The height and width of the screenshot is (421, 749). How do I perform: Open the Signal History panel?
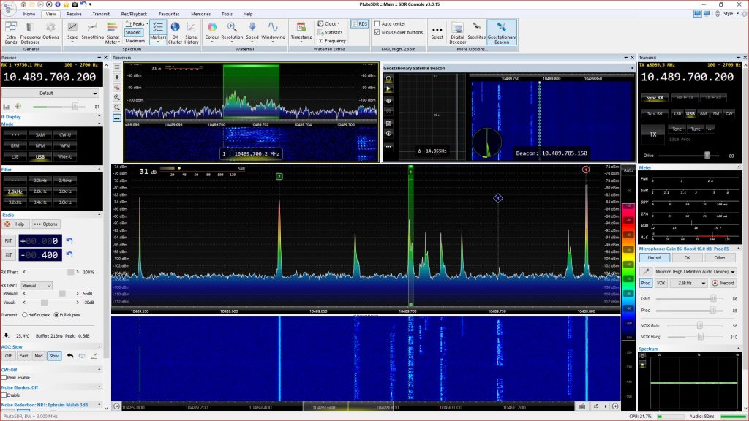pos(192,32)
